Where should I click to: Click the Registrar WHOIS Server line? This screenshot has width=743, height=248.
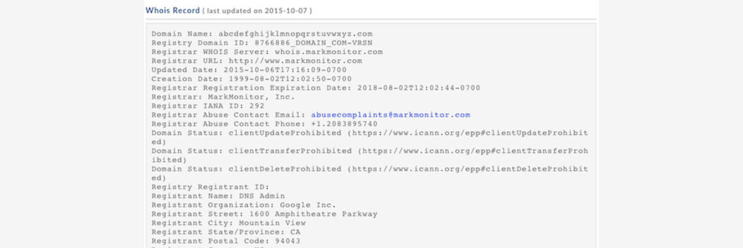(x=267, y=52)
